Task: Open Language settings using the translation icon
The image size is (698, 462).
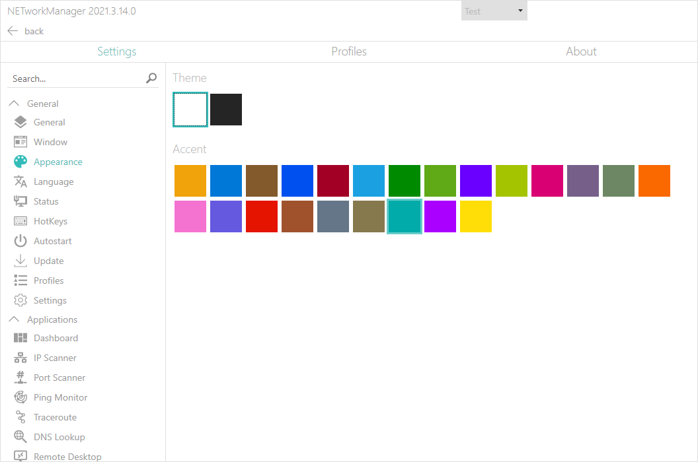Action: [x=20, y=181]
